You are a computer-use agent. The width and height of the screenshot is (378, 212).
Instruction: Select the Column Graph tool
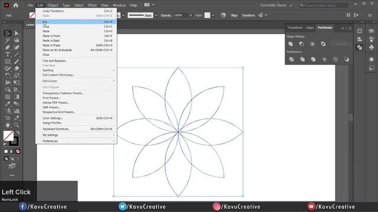[17, 111]
